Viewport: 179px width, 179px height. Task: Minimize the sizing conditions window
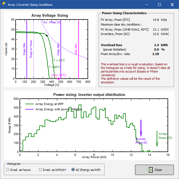coord(147,5)
